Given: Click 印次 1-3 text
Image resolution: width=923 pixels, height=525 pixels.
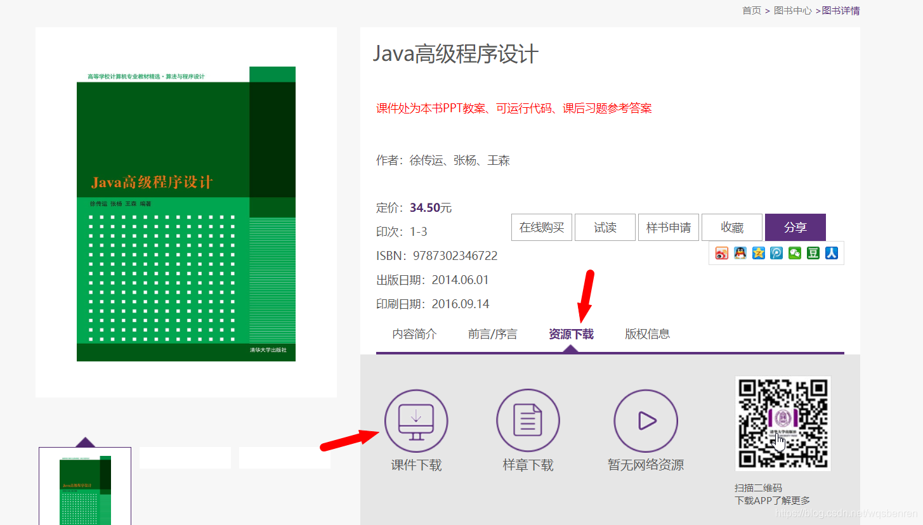Looking at the screenshot, I should (402, 231).
